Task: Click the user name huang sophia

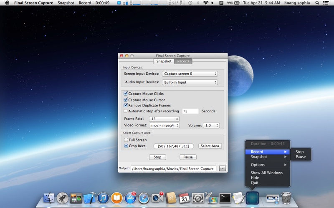Action: (297, 3)
